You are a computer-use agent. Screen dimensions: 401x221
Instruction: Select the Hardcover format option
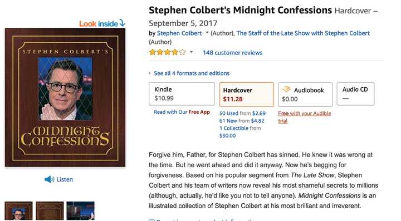[247, 94]
